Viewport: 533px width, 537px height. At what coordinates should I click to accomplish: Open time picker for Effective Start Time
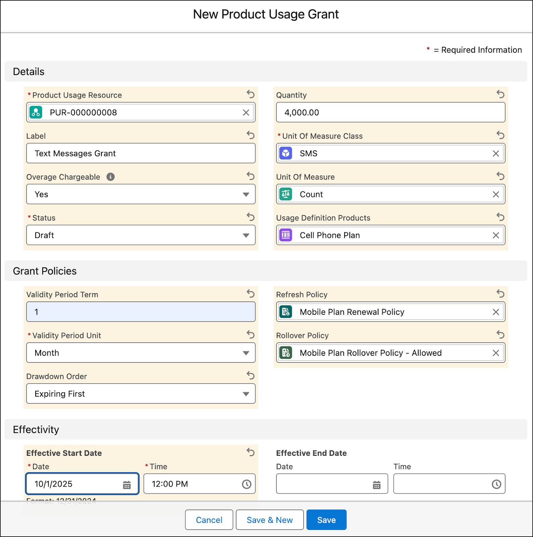[247, 484]
